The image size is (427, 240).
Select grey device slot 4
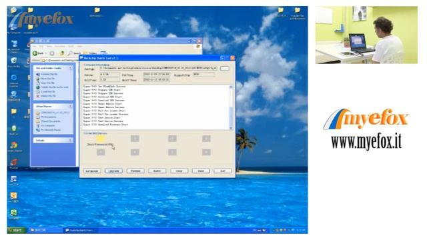pos(206,139)
